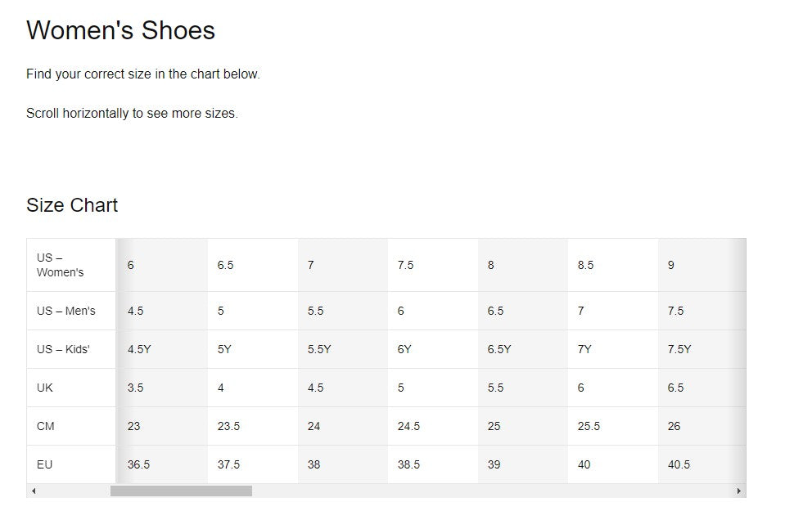Click the 'Women's Shoes' heading
The image size is (785, 520).
click(x=121, y=30)
